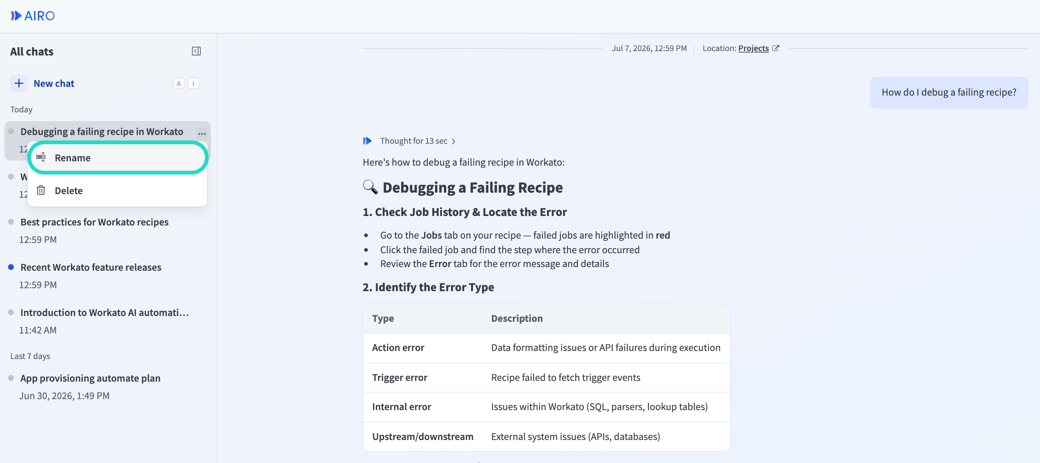Click the user message 'How do I debug a failing recipe?'
The image size is (1040, 463).
949,92
